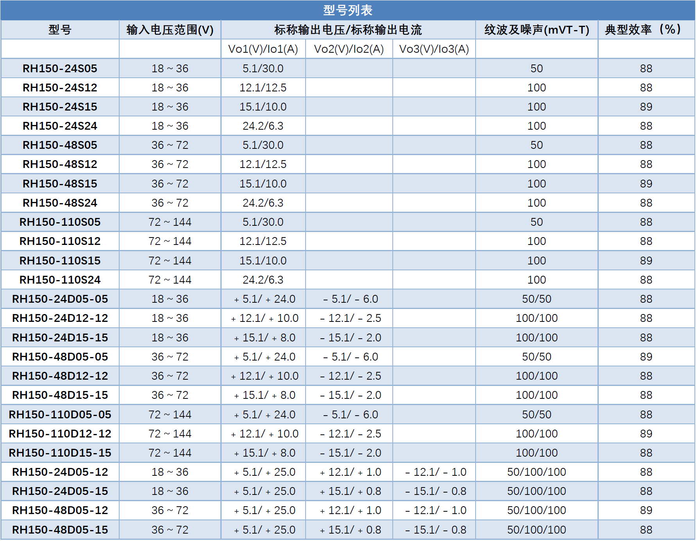Image resolution: width=696 pixels, height=541 pixels.
Task: Click the Vo3(V)/Io3(A) subheader
Action: click(434, 49)
